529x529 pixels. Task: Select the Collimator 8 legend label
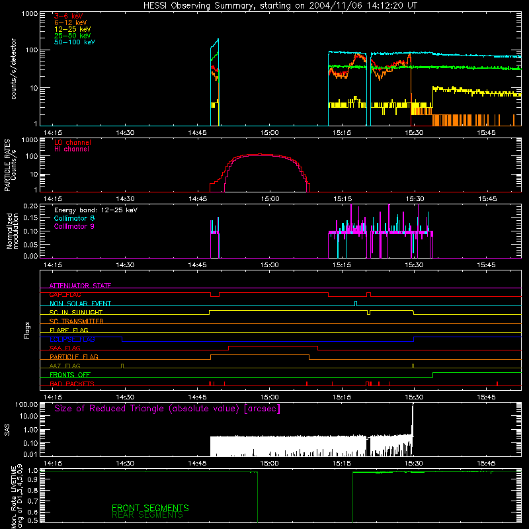point(74,218)
